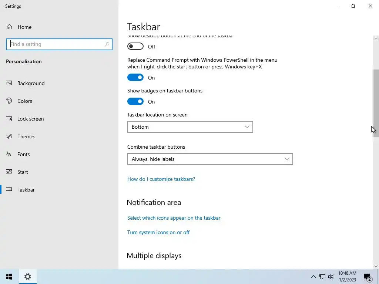Click the vertical scrollbar thumb
This screenshot has height=284, width=379.
[376, 103]
